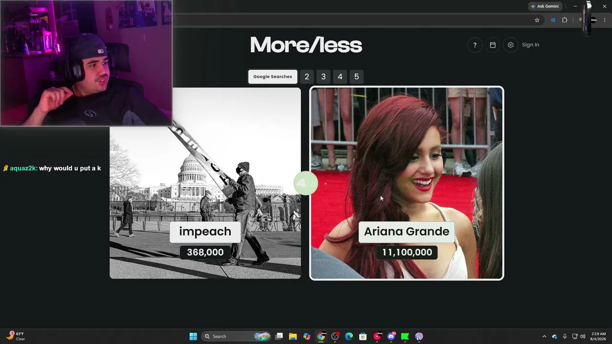
Task: Open the volume speaker tray icon
Action: [582, 336]
